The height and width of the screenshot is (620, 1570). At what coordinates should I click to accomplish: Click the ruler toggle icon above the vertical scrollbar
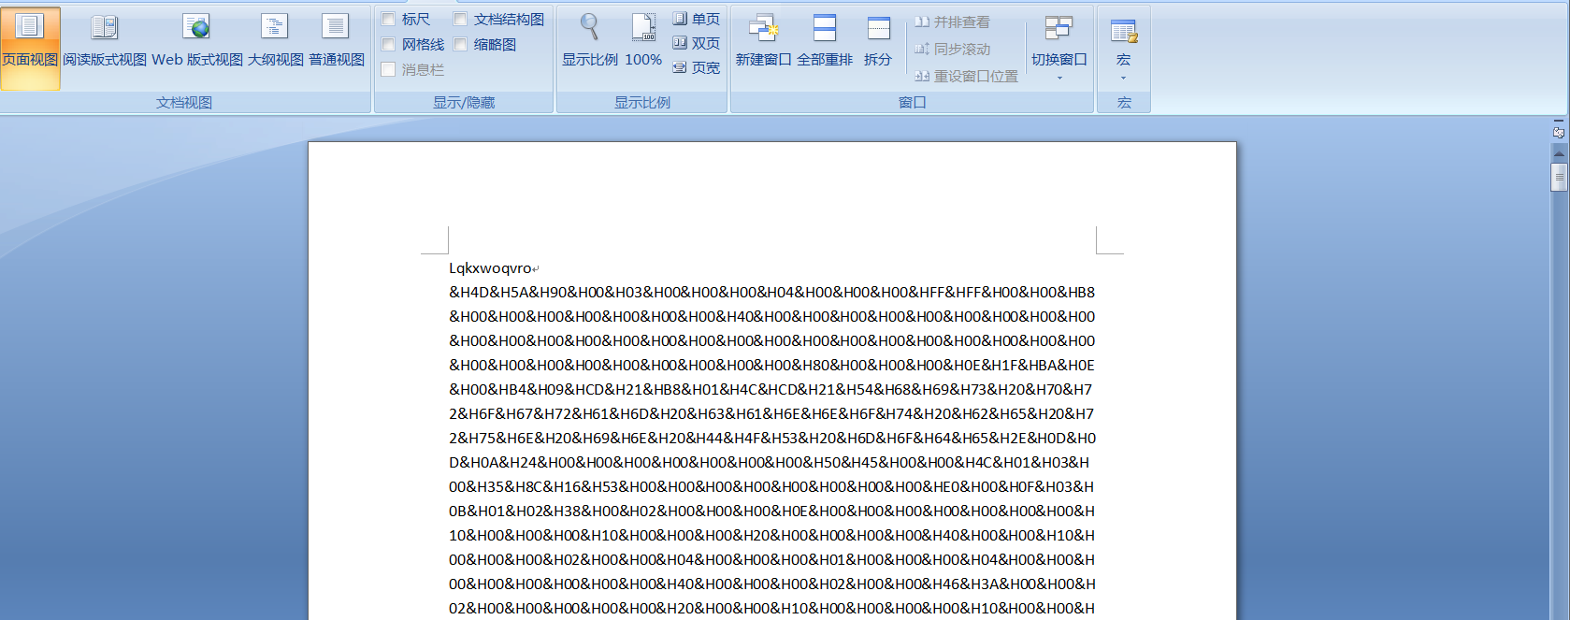tap(1559, 133)
